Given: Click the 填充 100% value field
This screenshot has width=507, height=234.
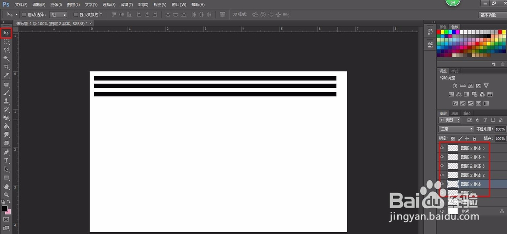Looking at the screenshot, I should tap(500, 138).
